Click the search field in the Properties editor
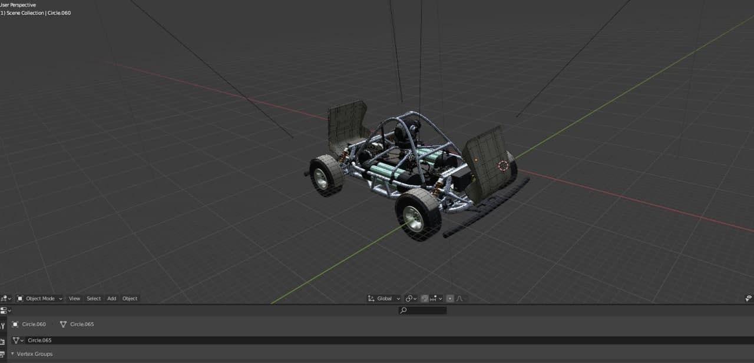The image size is (754, 363). click(x=422, y=310)
